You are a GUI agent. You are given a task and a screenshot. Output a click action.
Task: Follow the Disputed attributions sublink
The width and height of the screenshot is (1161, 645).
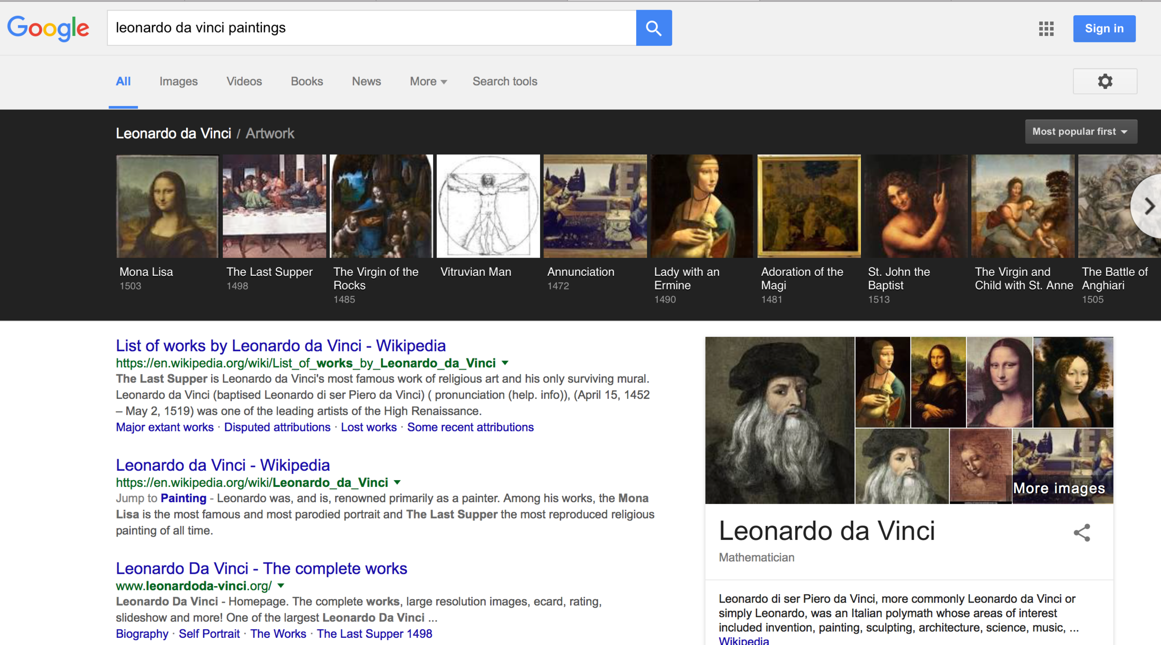coord(277,427)
